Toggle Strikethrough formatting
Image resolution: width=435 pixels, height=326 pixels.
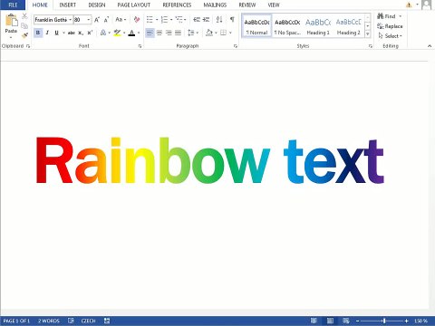click(72, 33)
